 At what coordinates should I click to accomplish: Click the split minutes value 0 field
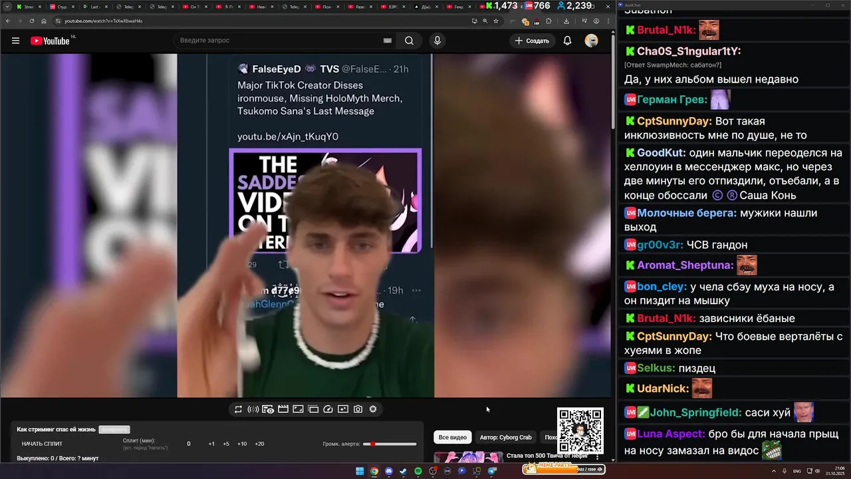click(189, 444)
